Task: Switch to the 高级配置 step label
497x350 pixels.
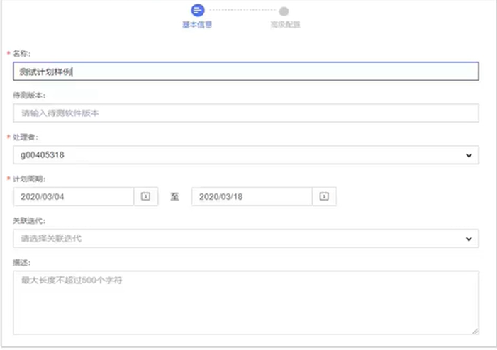Action: (x=285, y=25)
